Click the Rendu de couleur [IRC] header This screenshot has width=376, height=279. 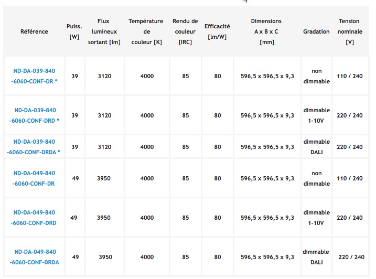[x=185, y=31]
